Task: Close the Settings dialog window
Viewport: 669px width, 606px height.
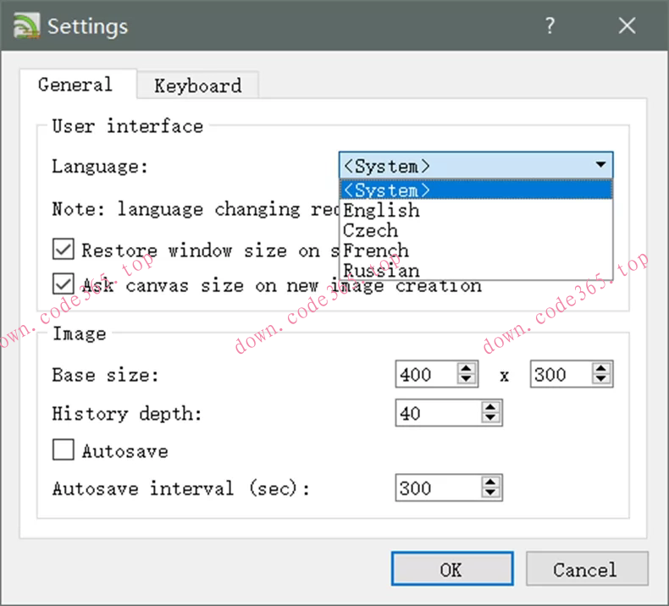Action: pos(627,26)
